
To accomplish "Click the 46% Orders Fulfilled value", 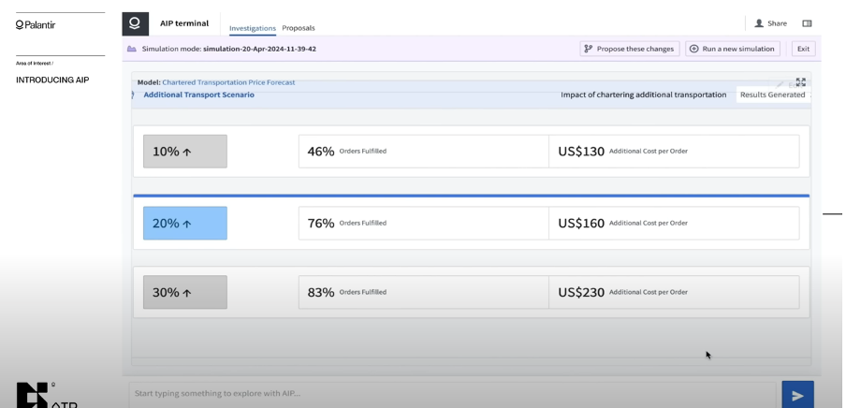I will pyautogui.click(x=424, y=151).
